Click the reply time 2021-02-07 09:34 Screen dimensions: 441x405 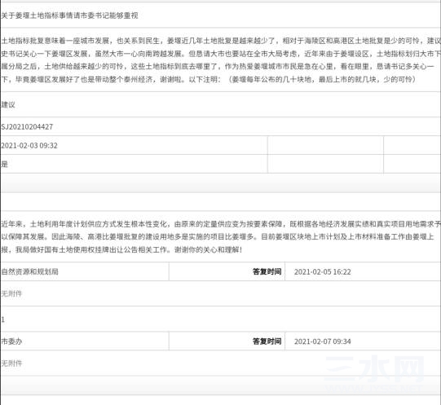[x=323, y=341]
